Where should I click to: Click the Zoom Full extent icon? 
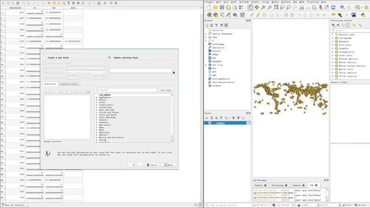[276, 8]
